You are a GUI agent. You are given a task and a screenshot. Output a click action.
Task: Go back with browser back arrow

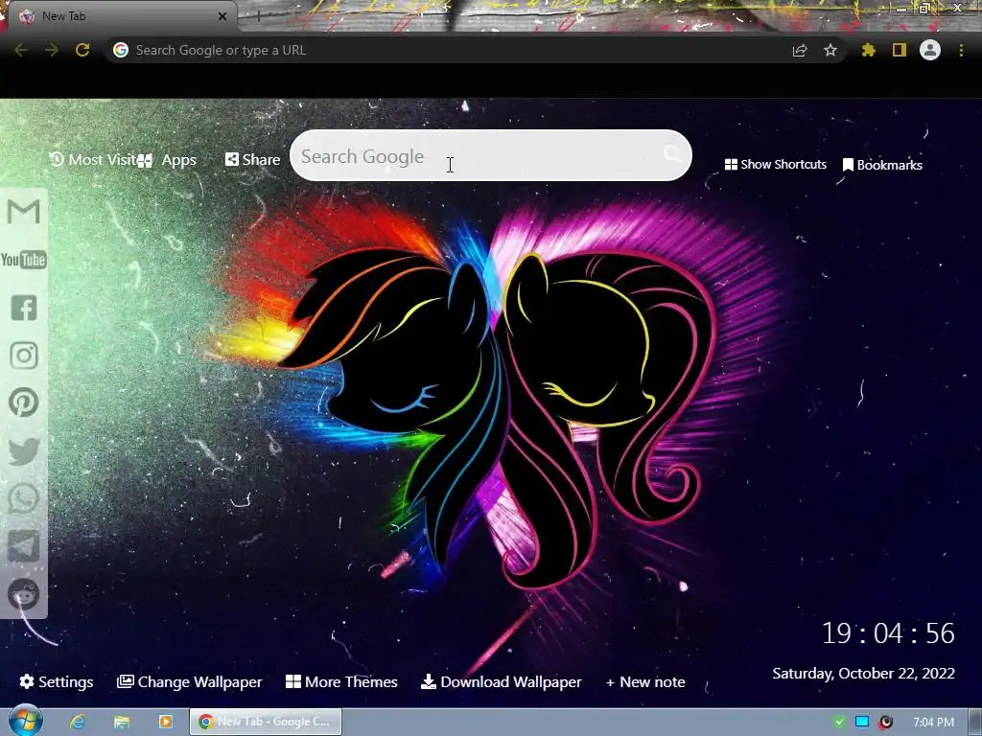[x=21, y=50]
